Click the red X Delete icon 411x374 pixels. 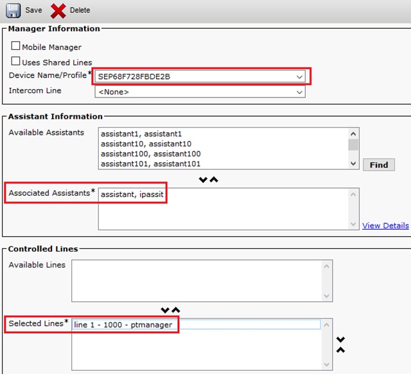58,11
